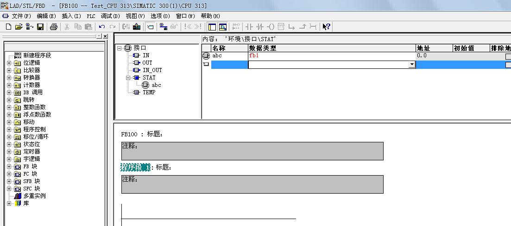511x226 pixels.
Task: Collapse the STAT node in the interface tree
Action: tap(127, 78)
